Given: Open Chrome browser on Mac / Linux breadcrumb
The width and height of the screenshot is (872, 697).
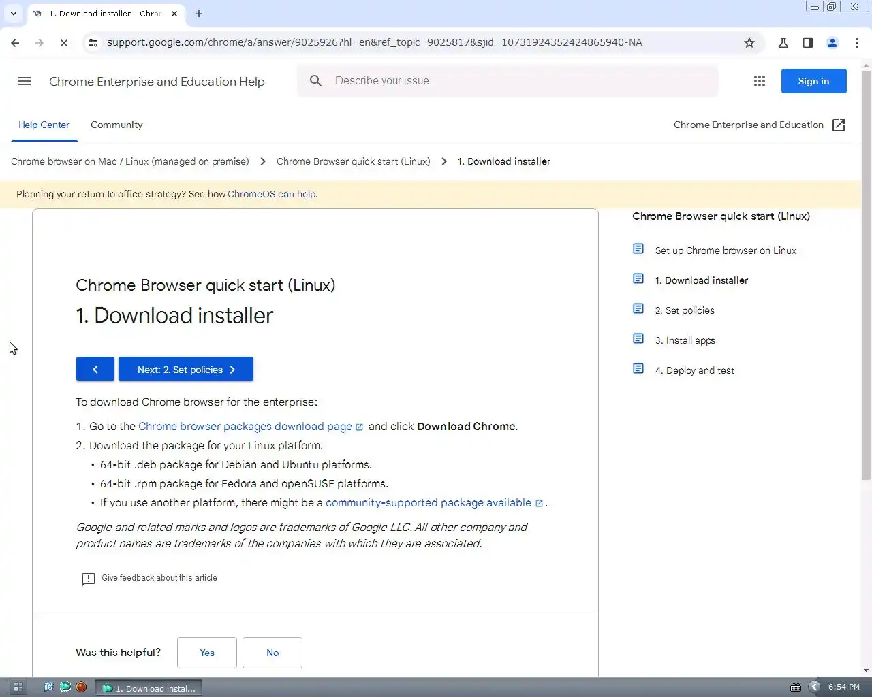Looking at the screenshot, I should (130, 161).
